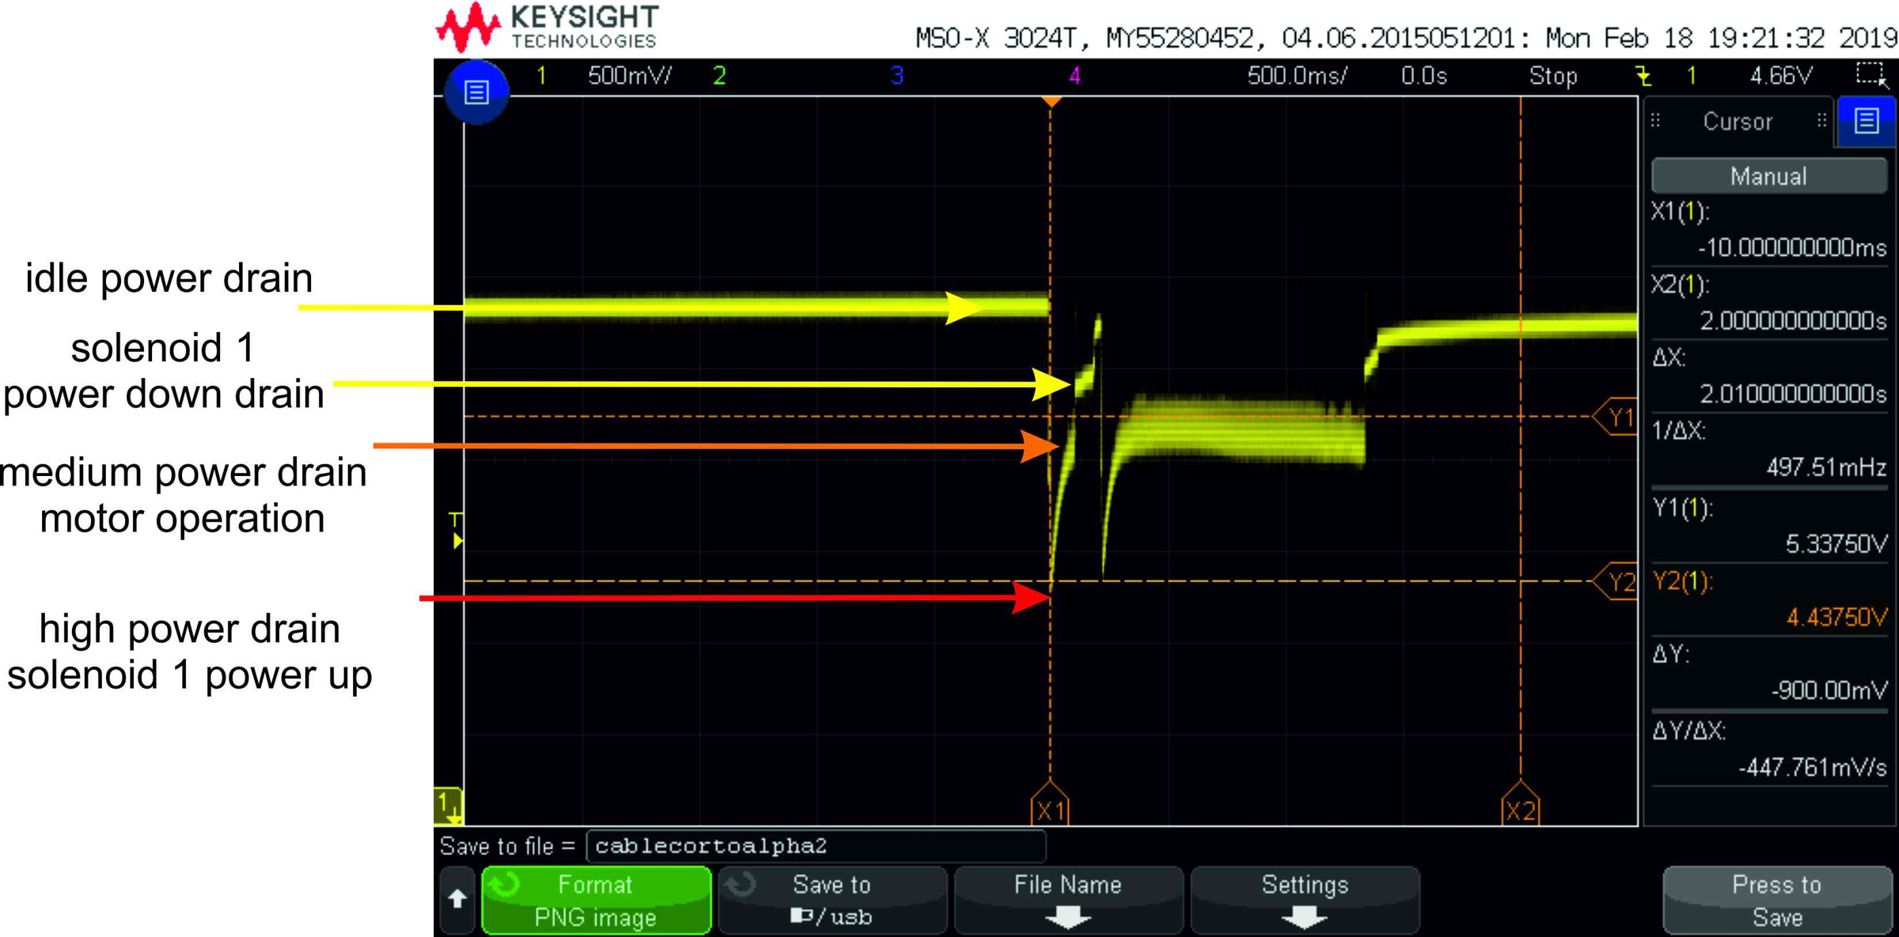Click the orange trigger time reference triangle at top
Screen dimensions: 1899x937
tap(1051, 102)
